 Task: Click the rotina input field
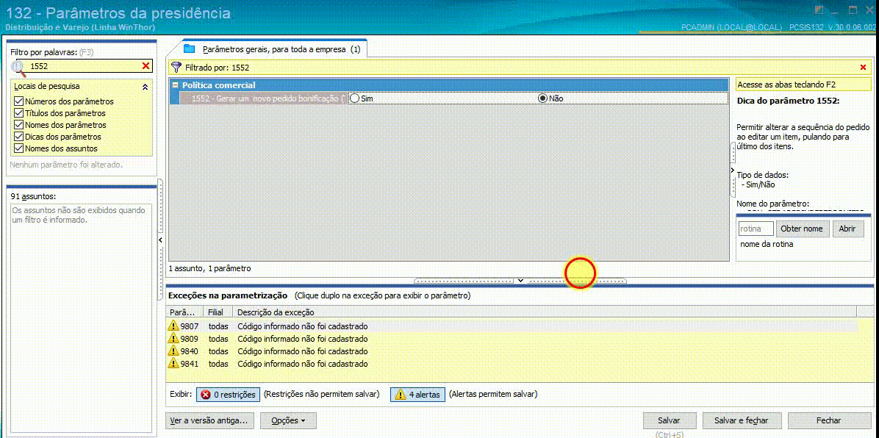pyautogui.click(x=755, y=229)
